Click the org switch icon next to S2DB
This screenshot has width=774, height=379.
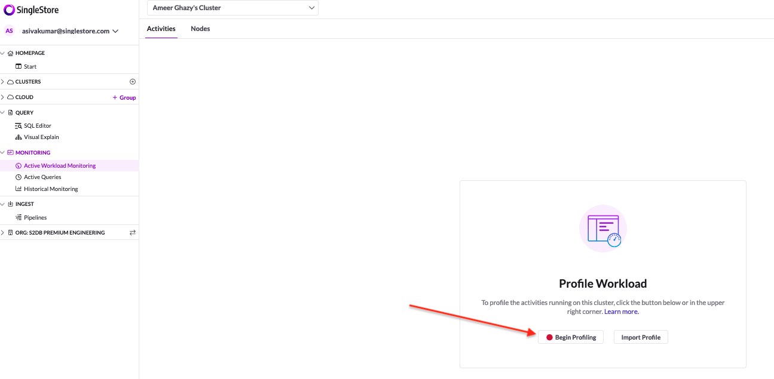[133, 232]
